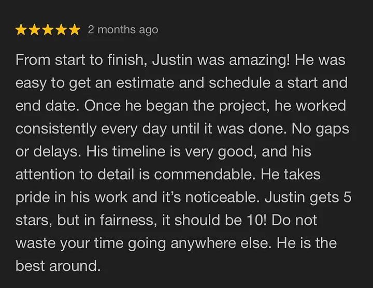Screen dimensions: 373x288
Task: Click the second yellow rating star
Action: click(x=35, y=30)
